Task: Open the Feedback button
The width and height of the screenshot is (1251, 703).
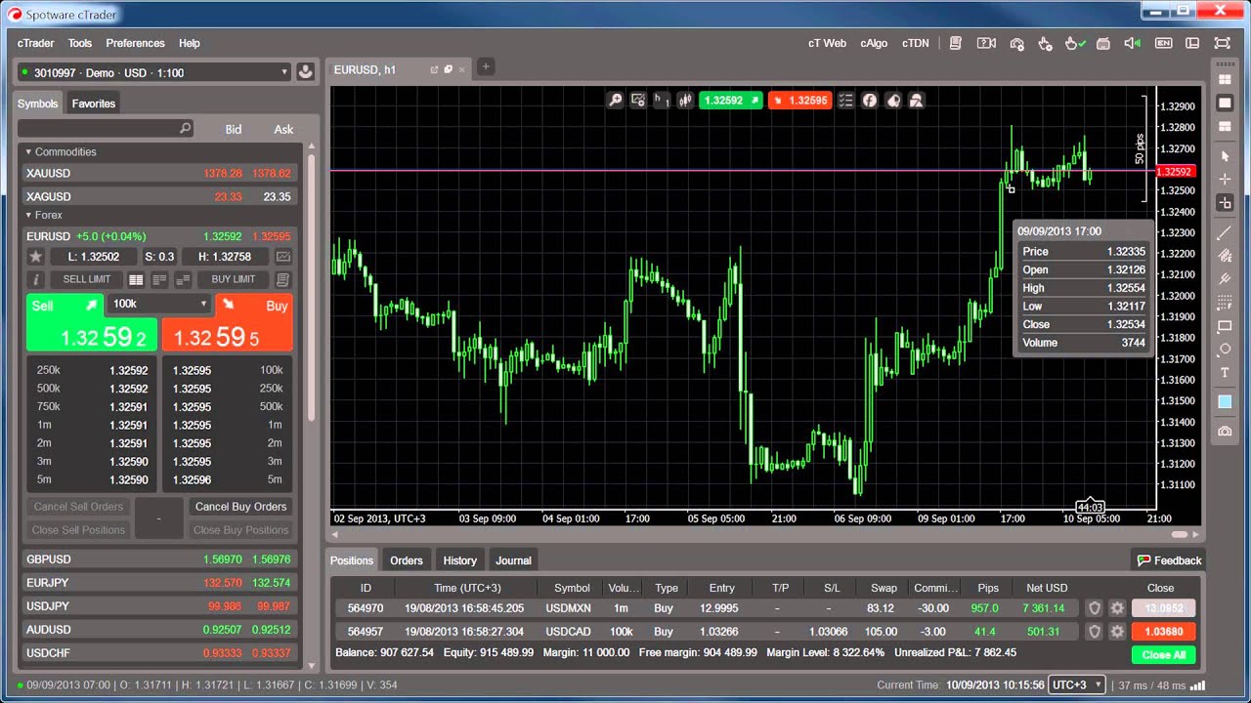Action: (x=1169, y=560)
